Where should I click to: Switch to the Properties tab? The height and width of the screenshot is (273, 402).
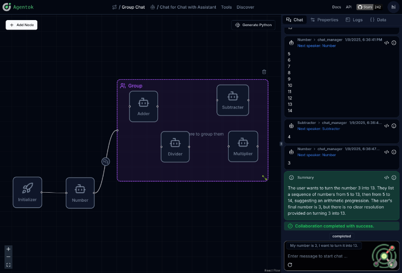[x=324, y=20]
